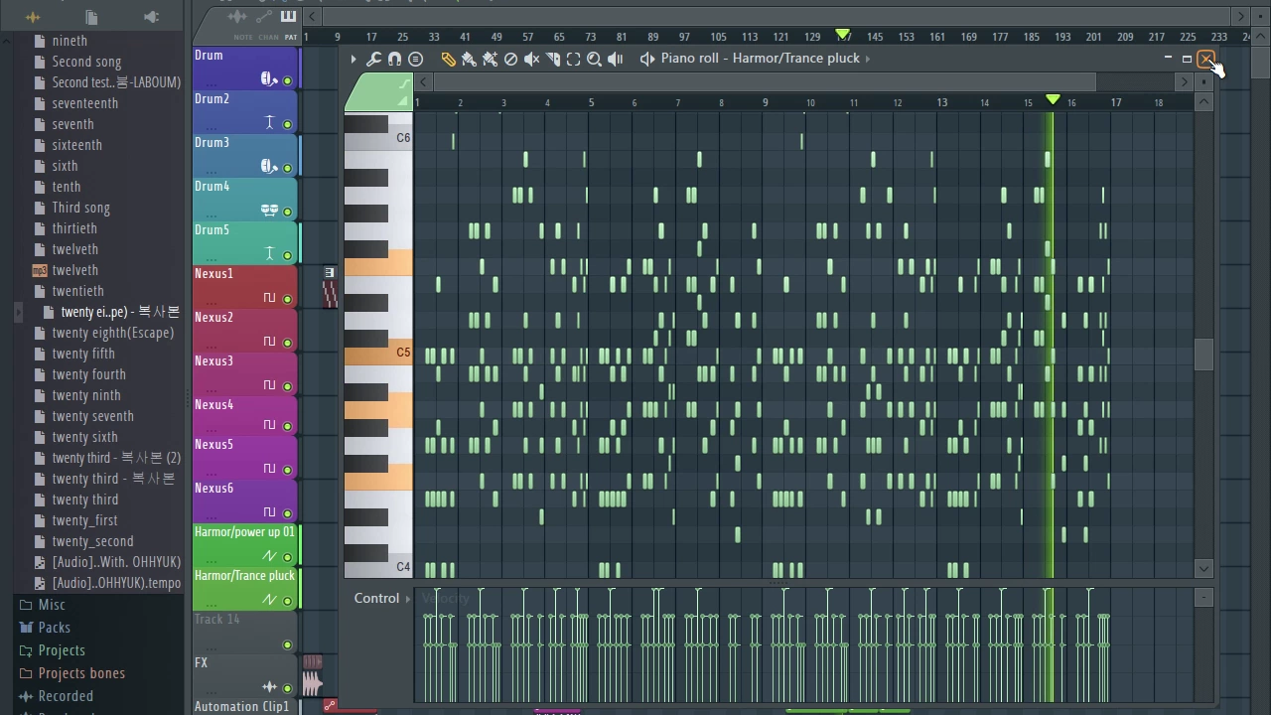Open the Control event selector arrow
Image resolution: width=1271 pixels, height=715 pixels.
(x=407, y=599)
